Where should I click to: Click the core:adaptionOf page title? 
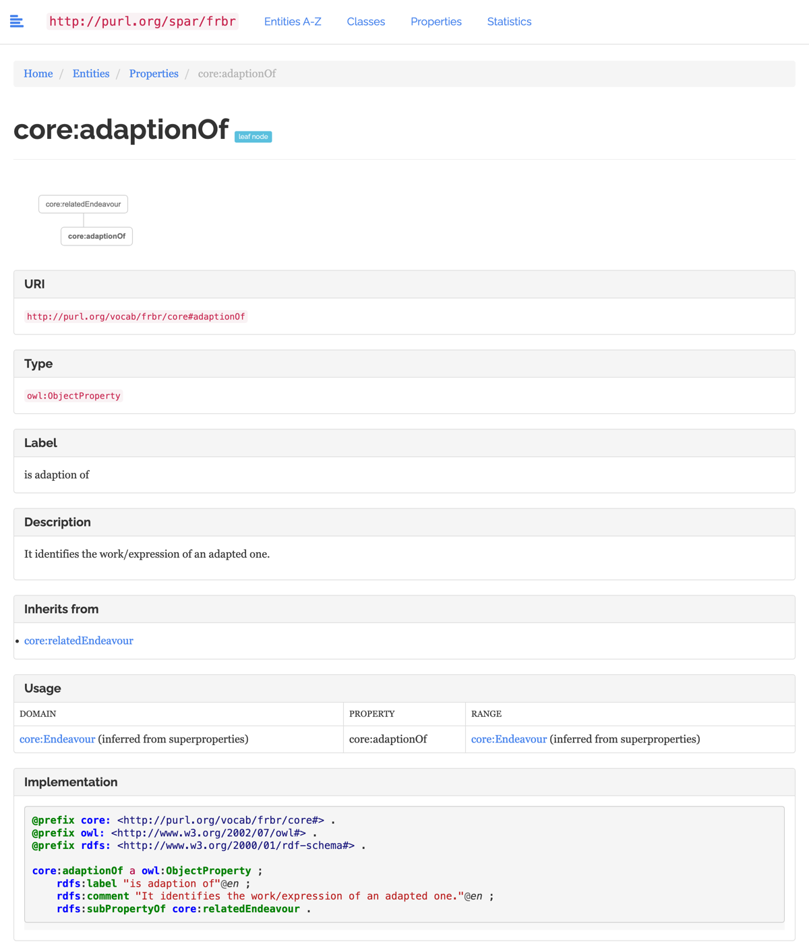pos(121,129)
